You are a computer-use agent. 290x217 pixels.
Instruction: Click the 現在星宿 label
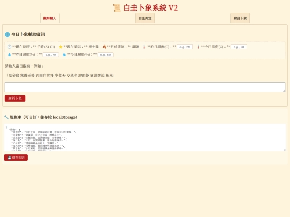pos(76,47)
